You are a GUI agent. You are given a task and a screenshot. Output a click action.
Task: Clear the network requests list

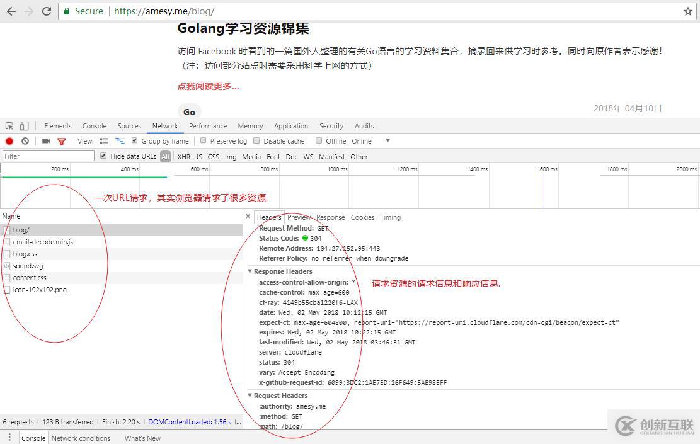click(x=25, y=140)
